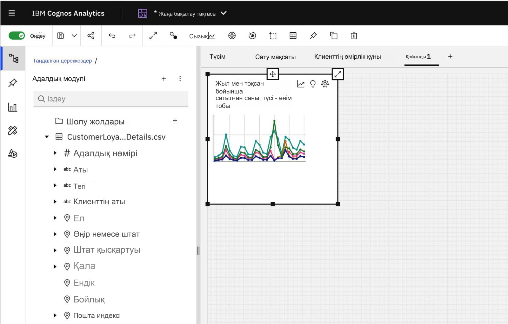Click the diamond-in-circle toolbar icon
The image size is (508, 324).
(x=232, y=36)
